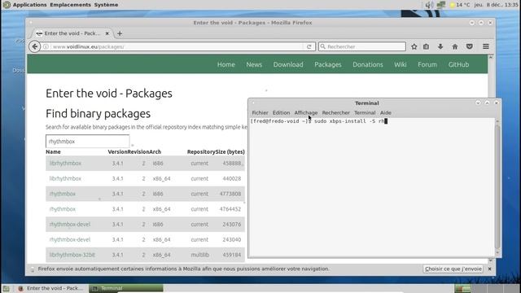Click rhythmbox-devel i686 package link
The width and height of the screenshot is (521, 293).
point(70,225)
